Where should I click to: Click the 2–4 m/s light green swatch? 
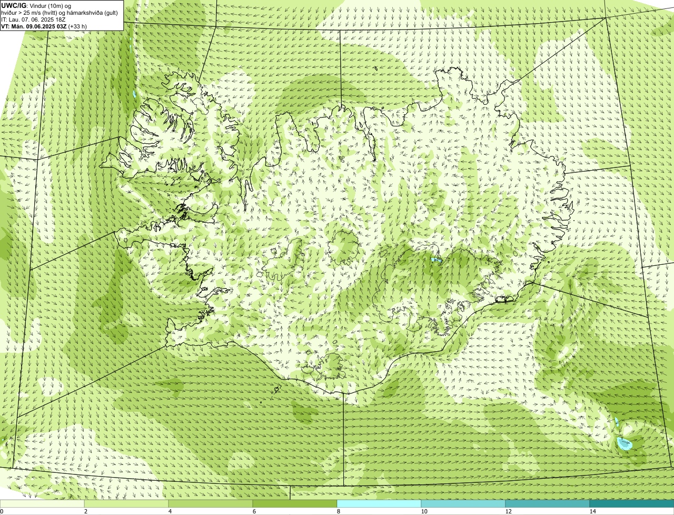pyautogui.click(x=126, y=504)
